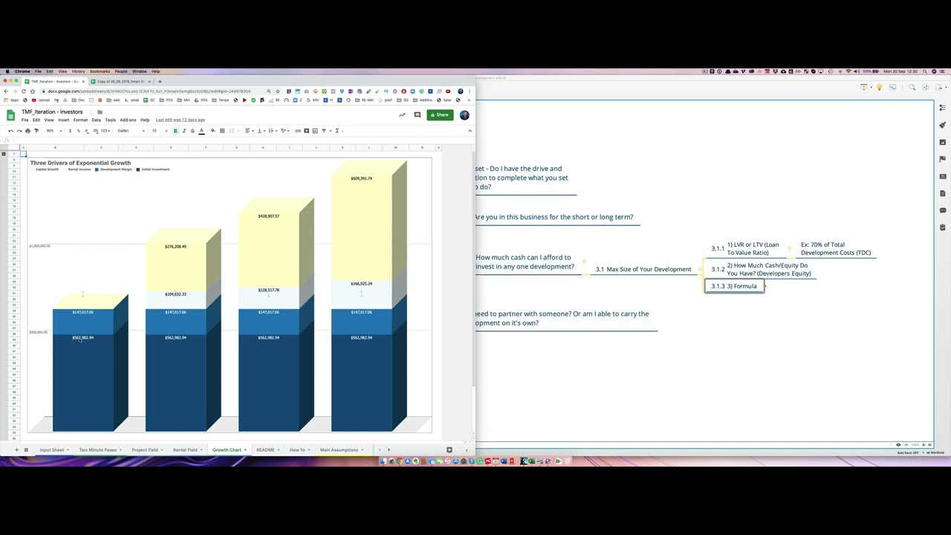Open vertical align dropdown
The image size is (951, 535).
pyautogui.click(x=261, y=131)
